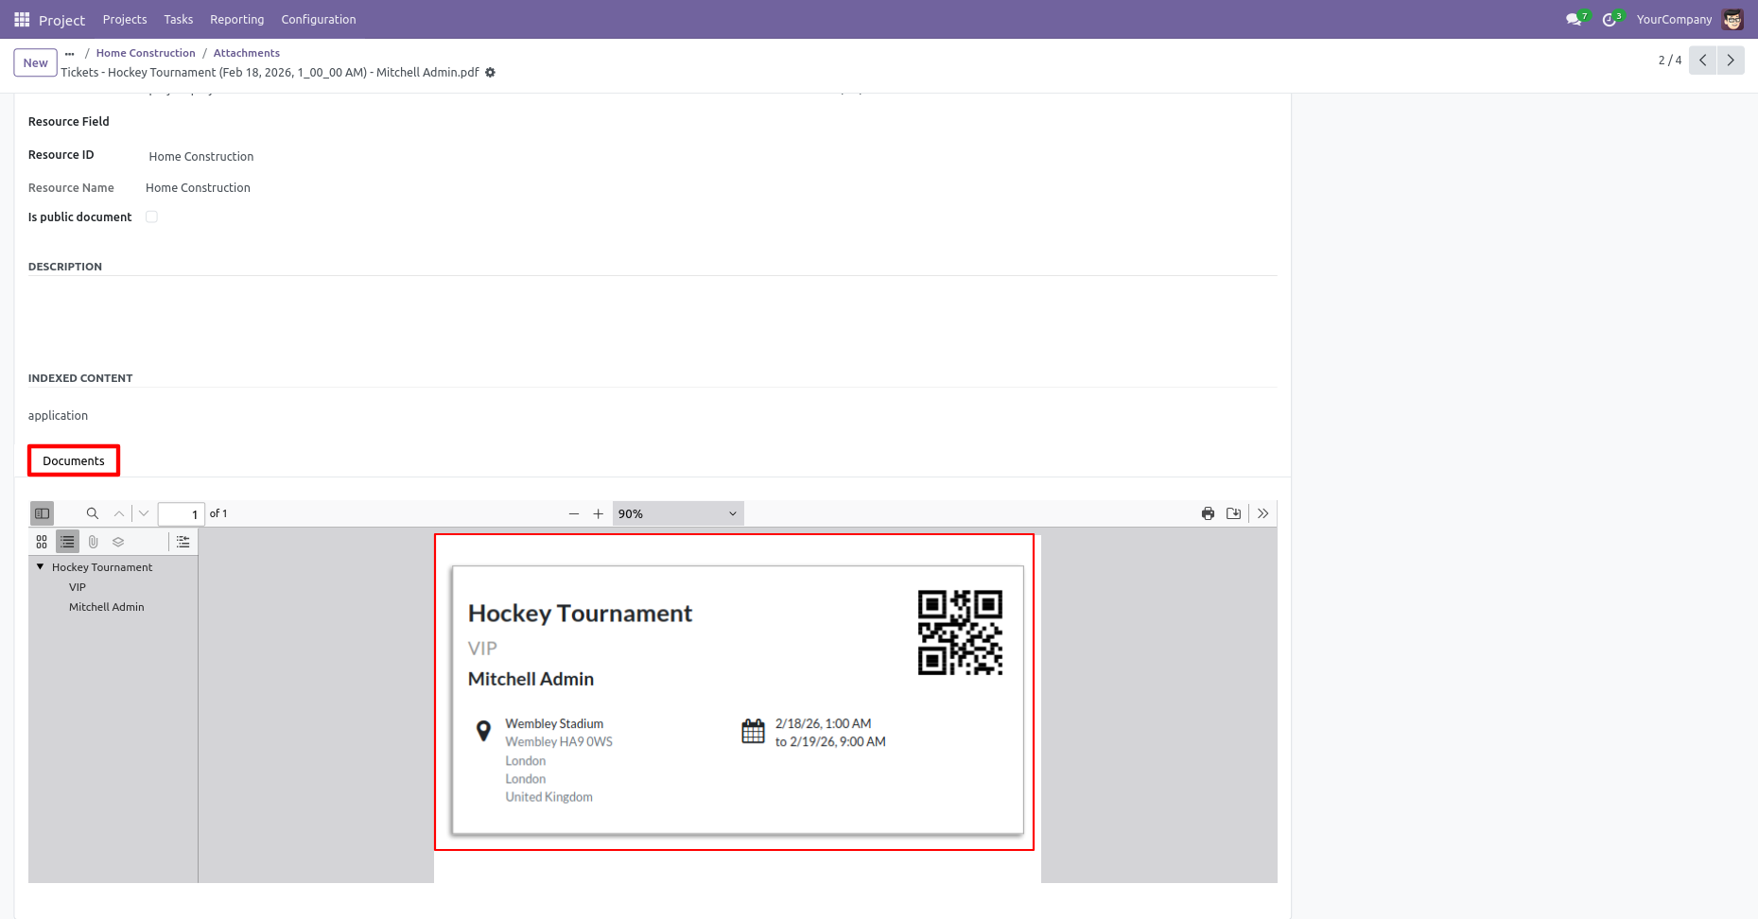Click the Mitchell Admin user avatar
The width and height of the screenshot is (1758, 919).
click(1732, 19)
